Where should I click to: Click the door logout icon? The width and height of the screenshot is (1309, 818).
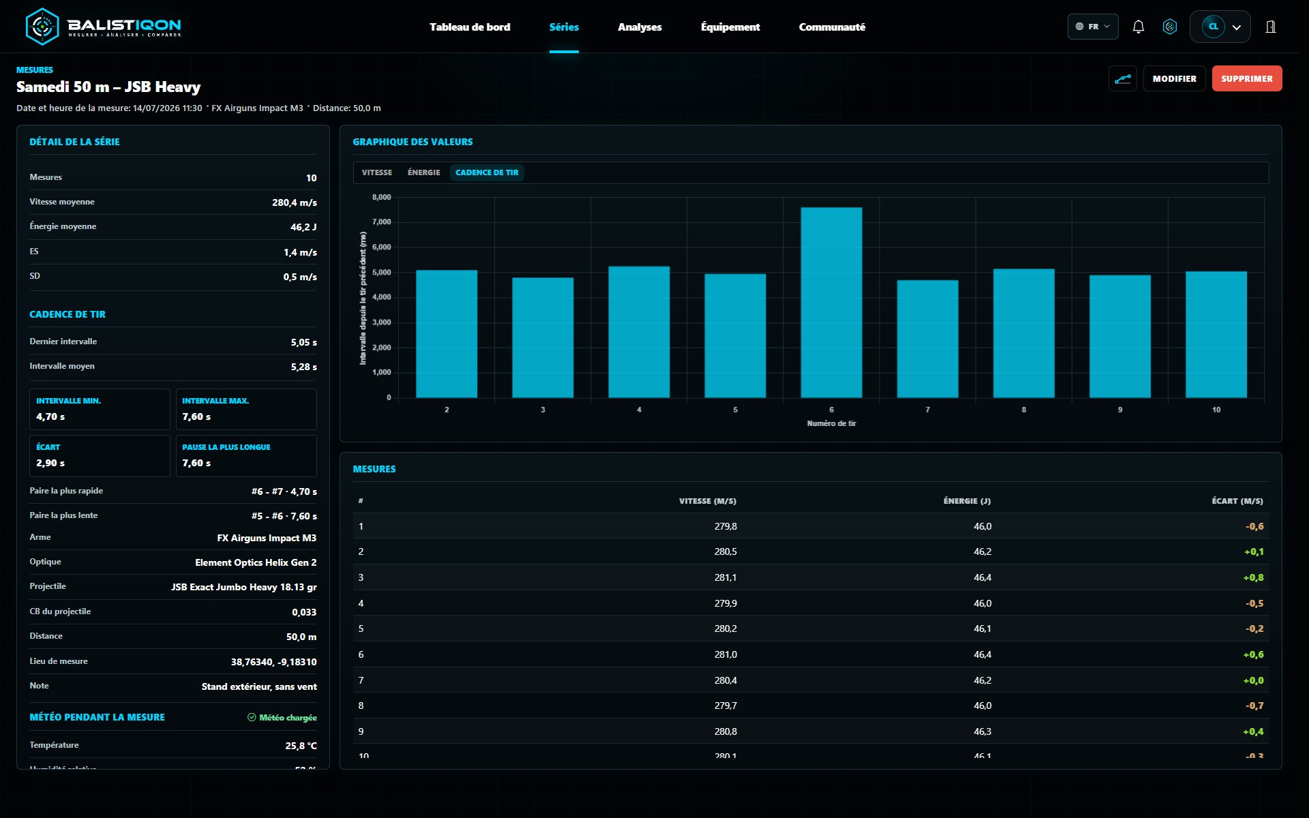tap(1271, 27)
